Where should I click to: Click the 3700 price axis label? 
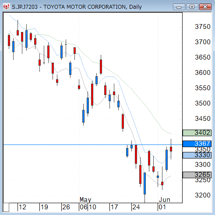pos(203,42)
